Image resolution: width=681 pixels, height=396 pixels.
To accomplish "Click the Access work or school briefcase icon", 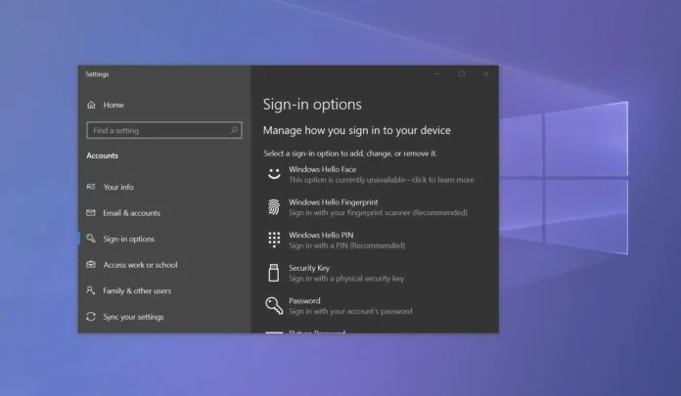I will coord(91,265).
